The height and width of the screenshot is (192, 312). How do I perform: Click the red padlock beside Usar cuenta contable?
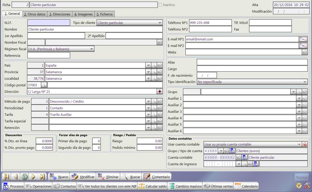305,144
